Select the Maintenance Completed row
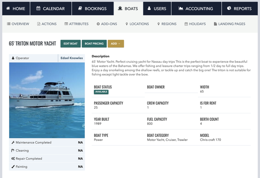The width and height of the screenshot is (260, 178). [x=47, y=142]
